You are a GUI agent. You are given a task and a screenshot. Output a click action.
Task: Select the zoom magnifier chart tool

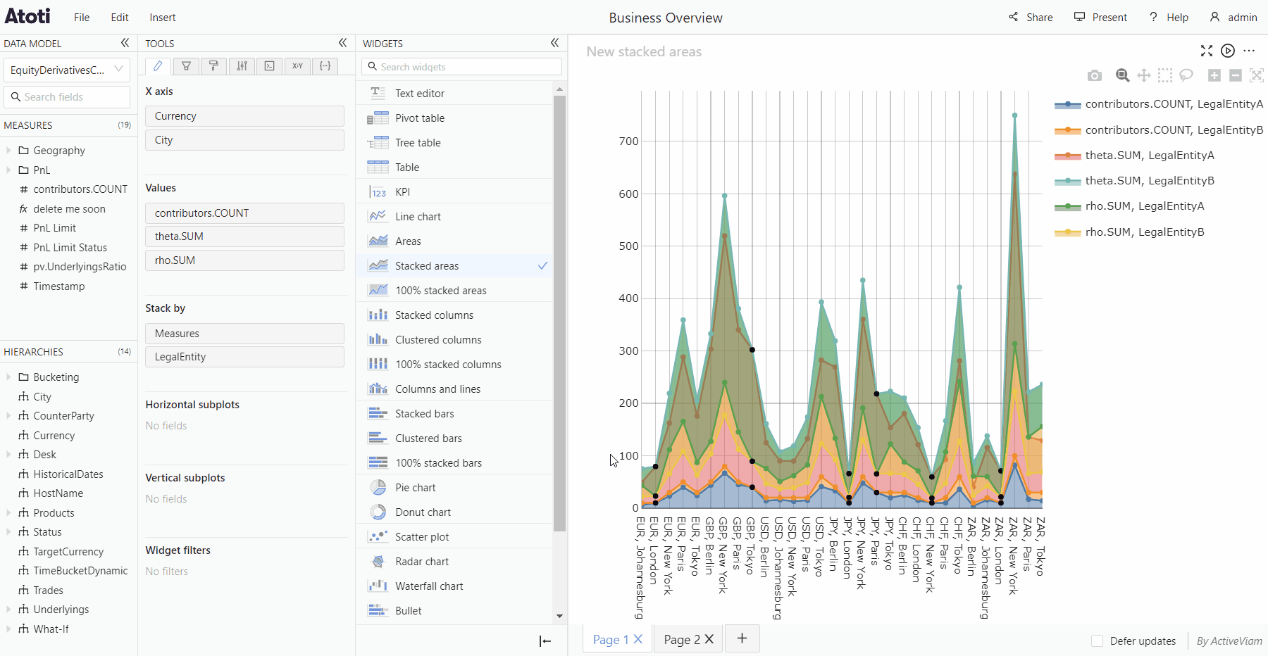[x=1123, y=75]
